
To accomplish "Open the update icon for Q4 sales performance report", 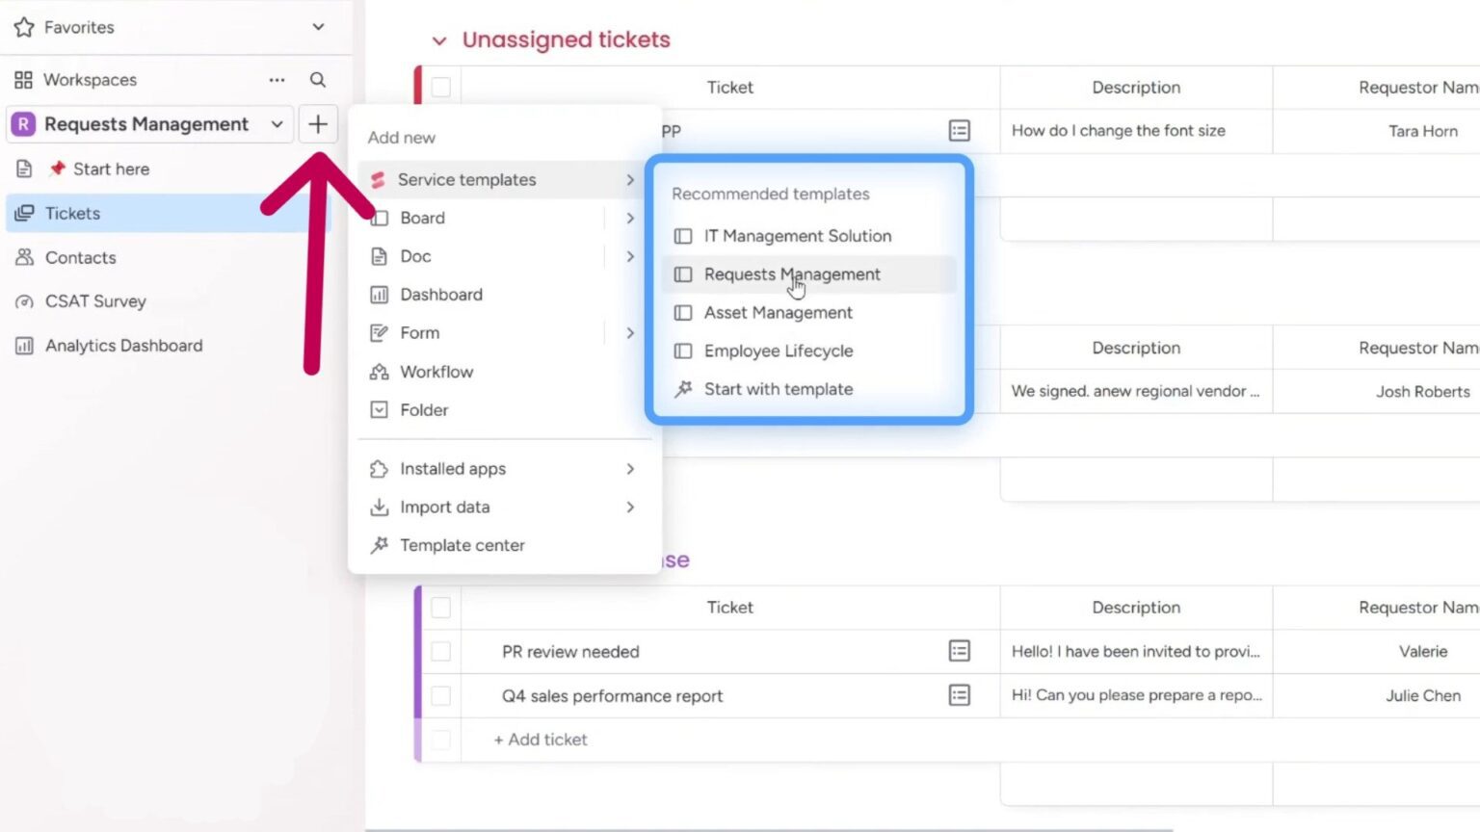I will [x=959, y=695].
